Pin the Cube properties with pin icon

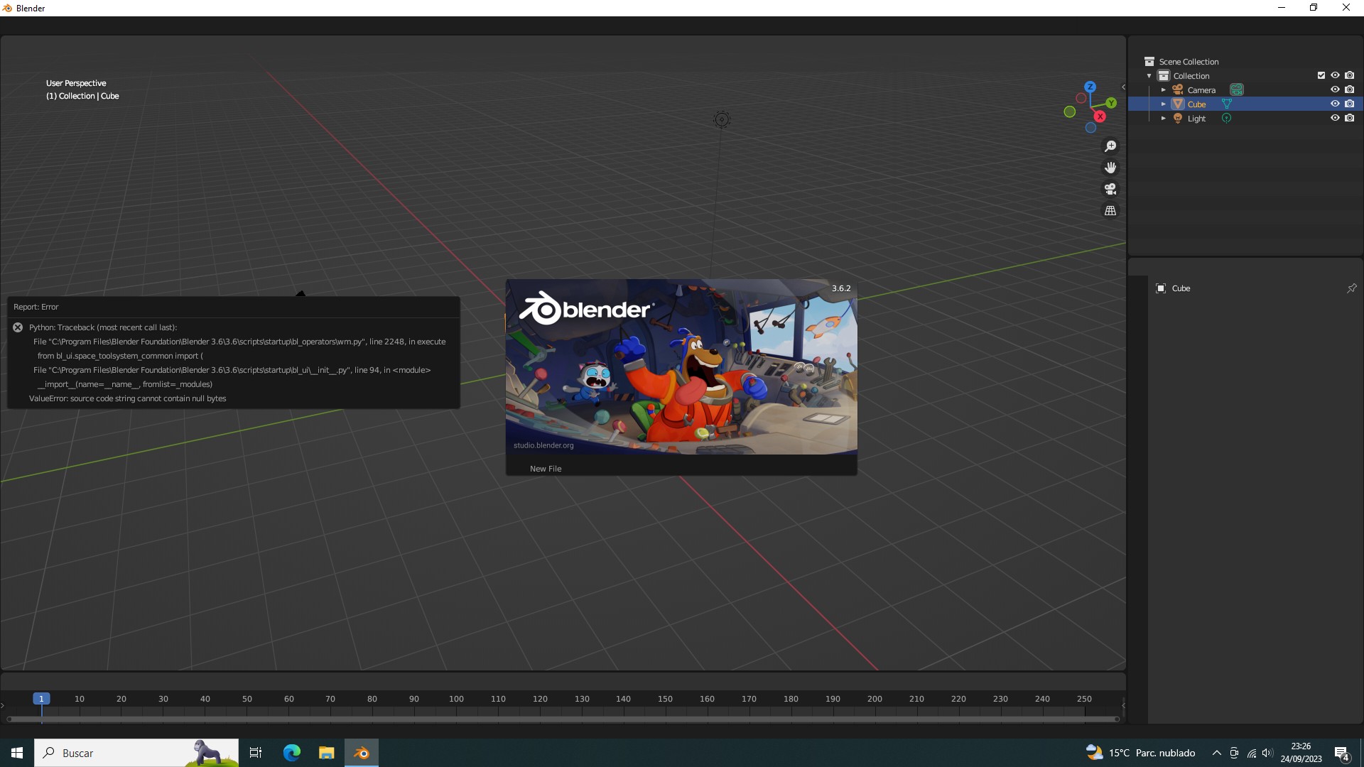point(1351,288)
